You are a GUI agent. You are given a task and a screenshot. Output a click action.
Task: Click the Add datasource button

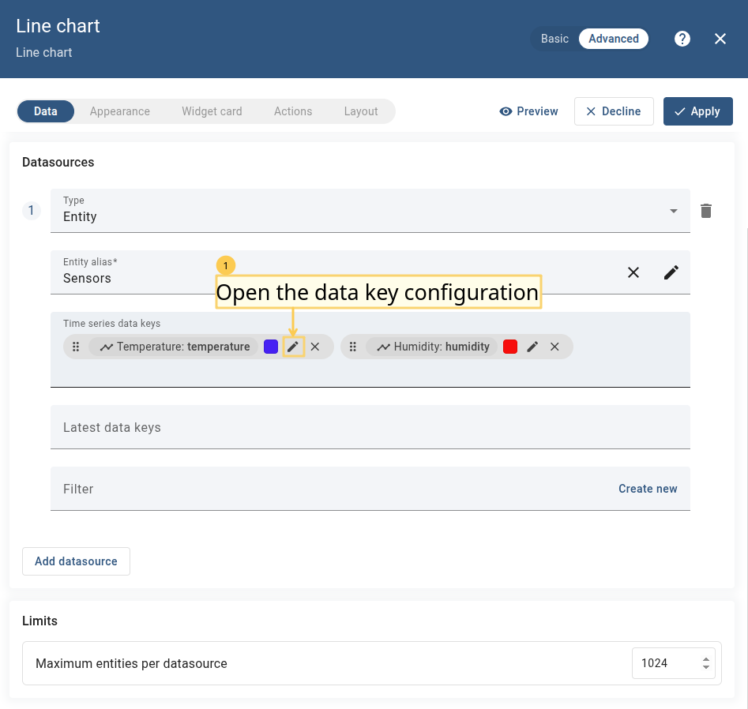click(x=76, y=561)
